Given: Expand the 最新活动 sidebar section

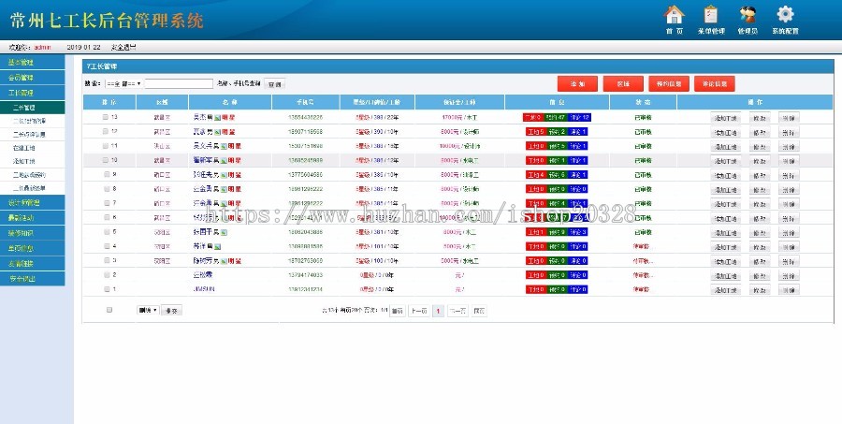Looking at the screenshot, I should [x=32, y=218].
